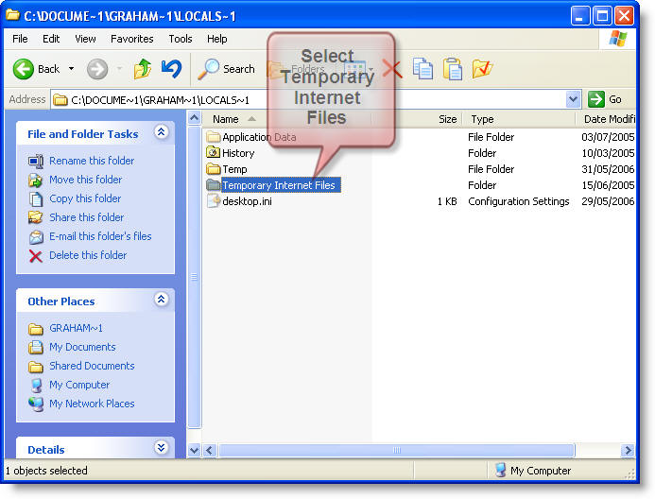The width and height of the screenshot is (655, 499).
Task: Click the History folder clock icon
Action: coord(214,152)
